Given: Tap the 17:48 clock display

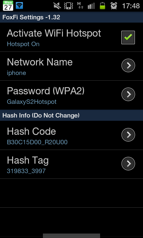Looking at the screenshot, I should point(131,6).
